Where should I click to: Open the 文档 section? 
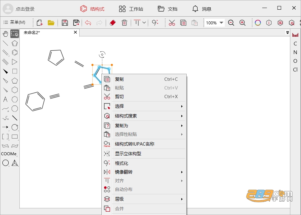point(168,9)
